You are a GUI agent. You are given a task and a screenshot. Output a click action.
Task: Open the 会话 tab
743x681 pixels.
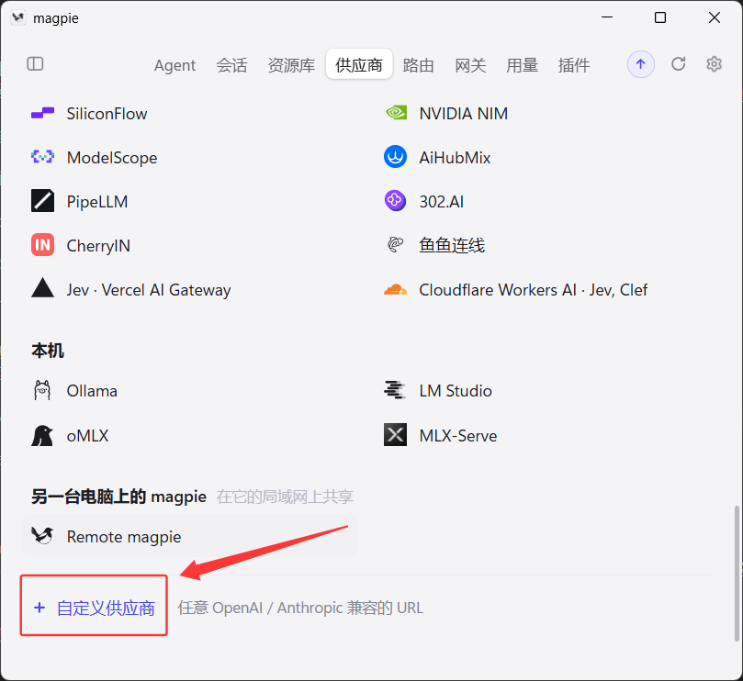tap(231, 65)
